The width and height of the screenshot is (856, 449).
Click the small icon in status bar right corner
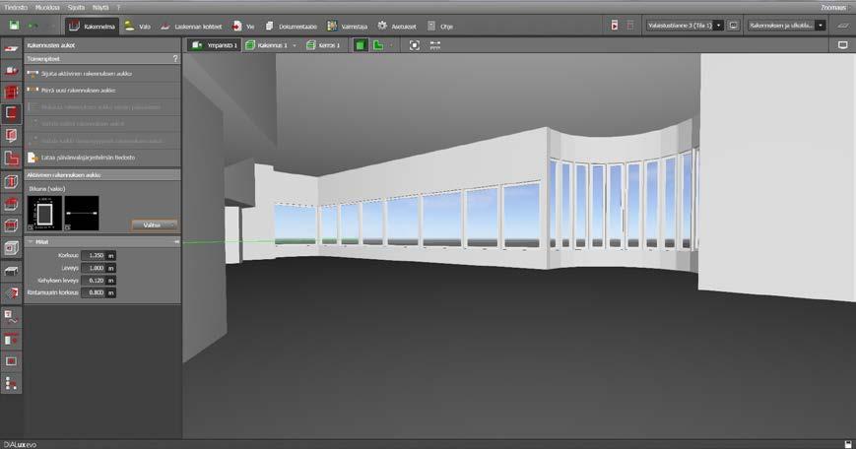848,444
